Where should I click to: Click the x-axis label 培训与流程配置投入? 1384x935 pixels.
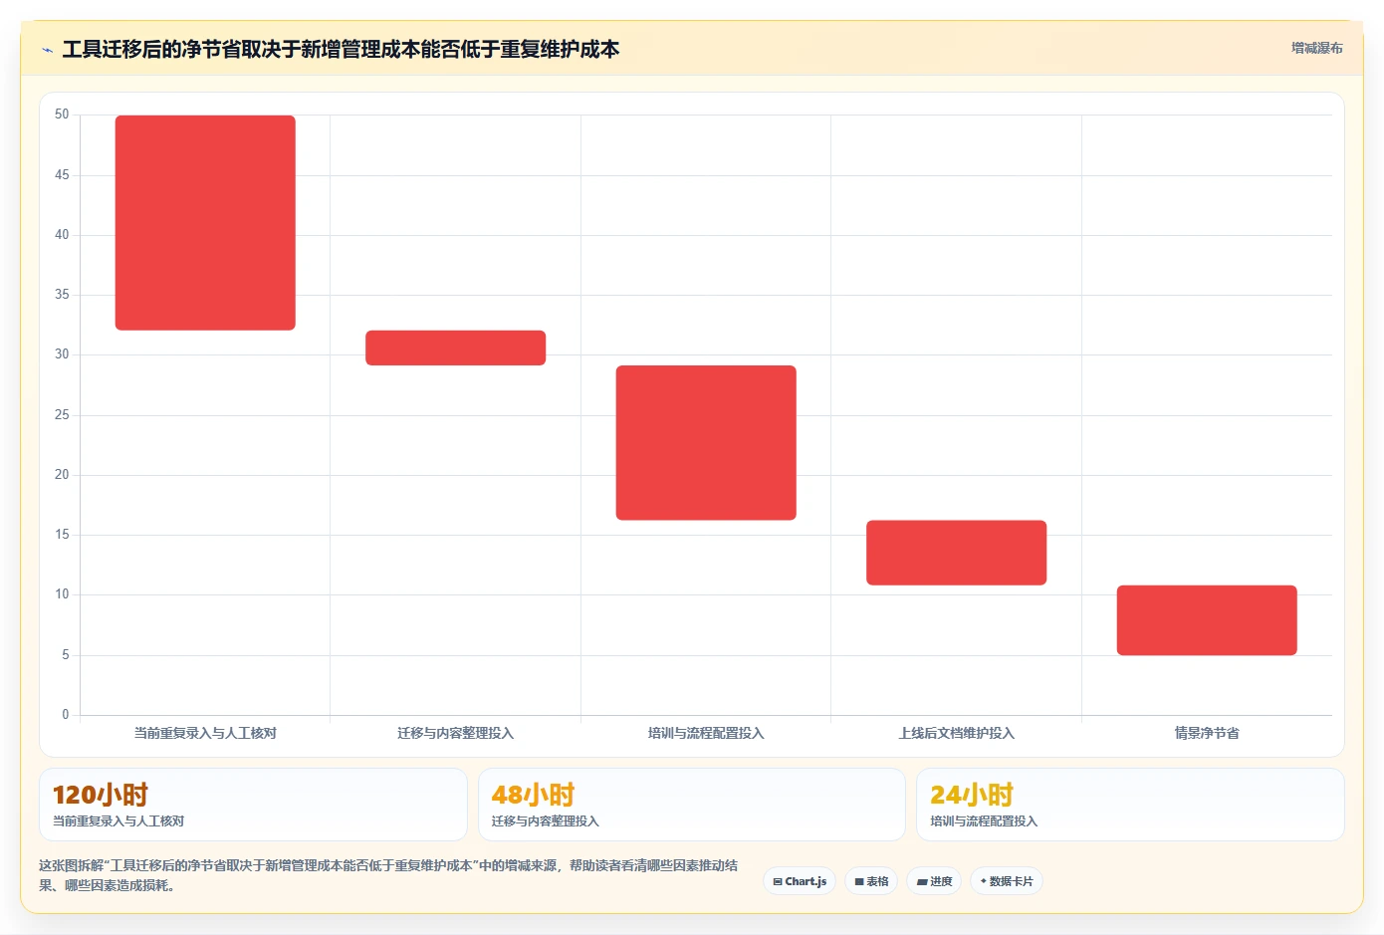706,733
